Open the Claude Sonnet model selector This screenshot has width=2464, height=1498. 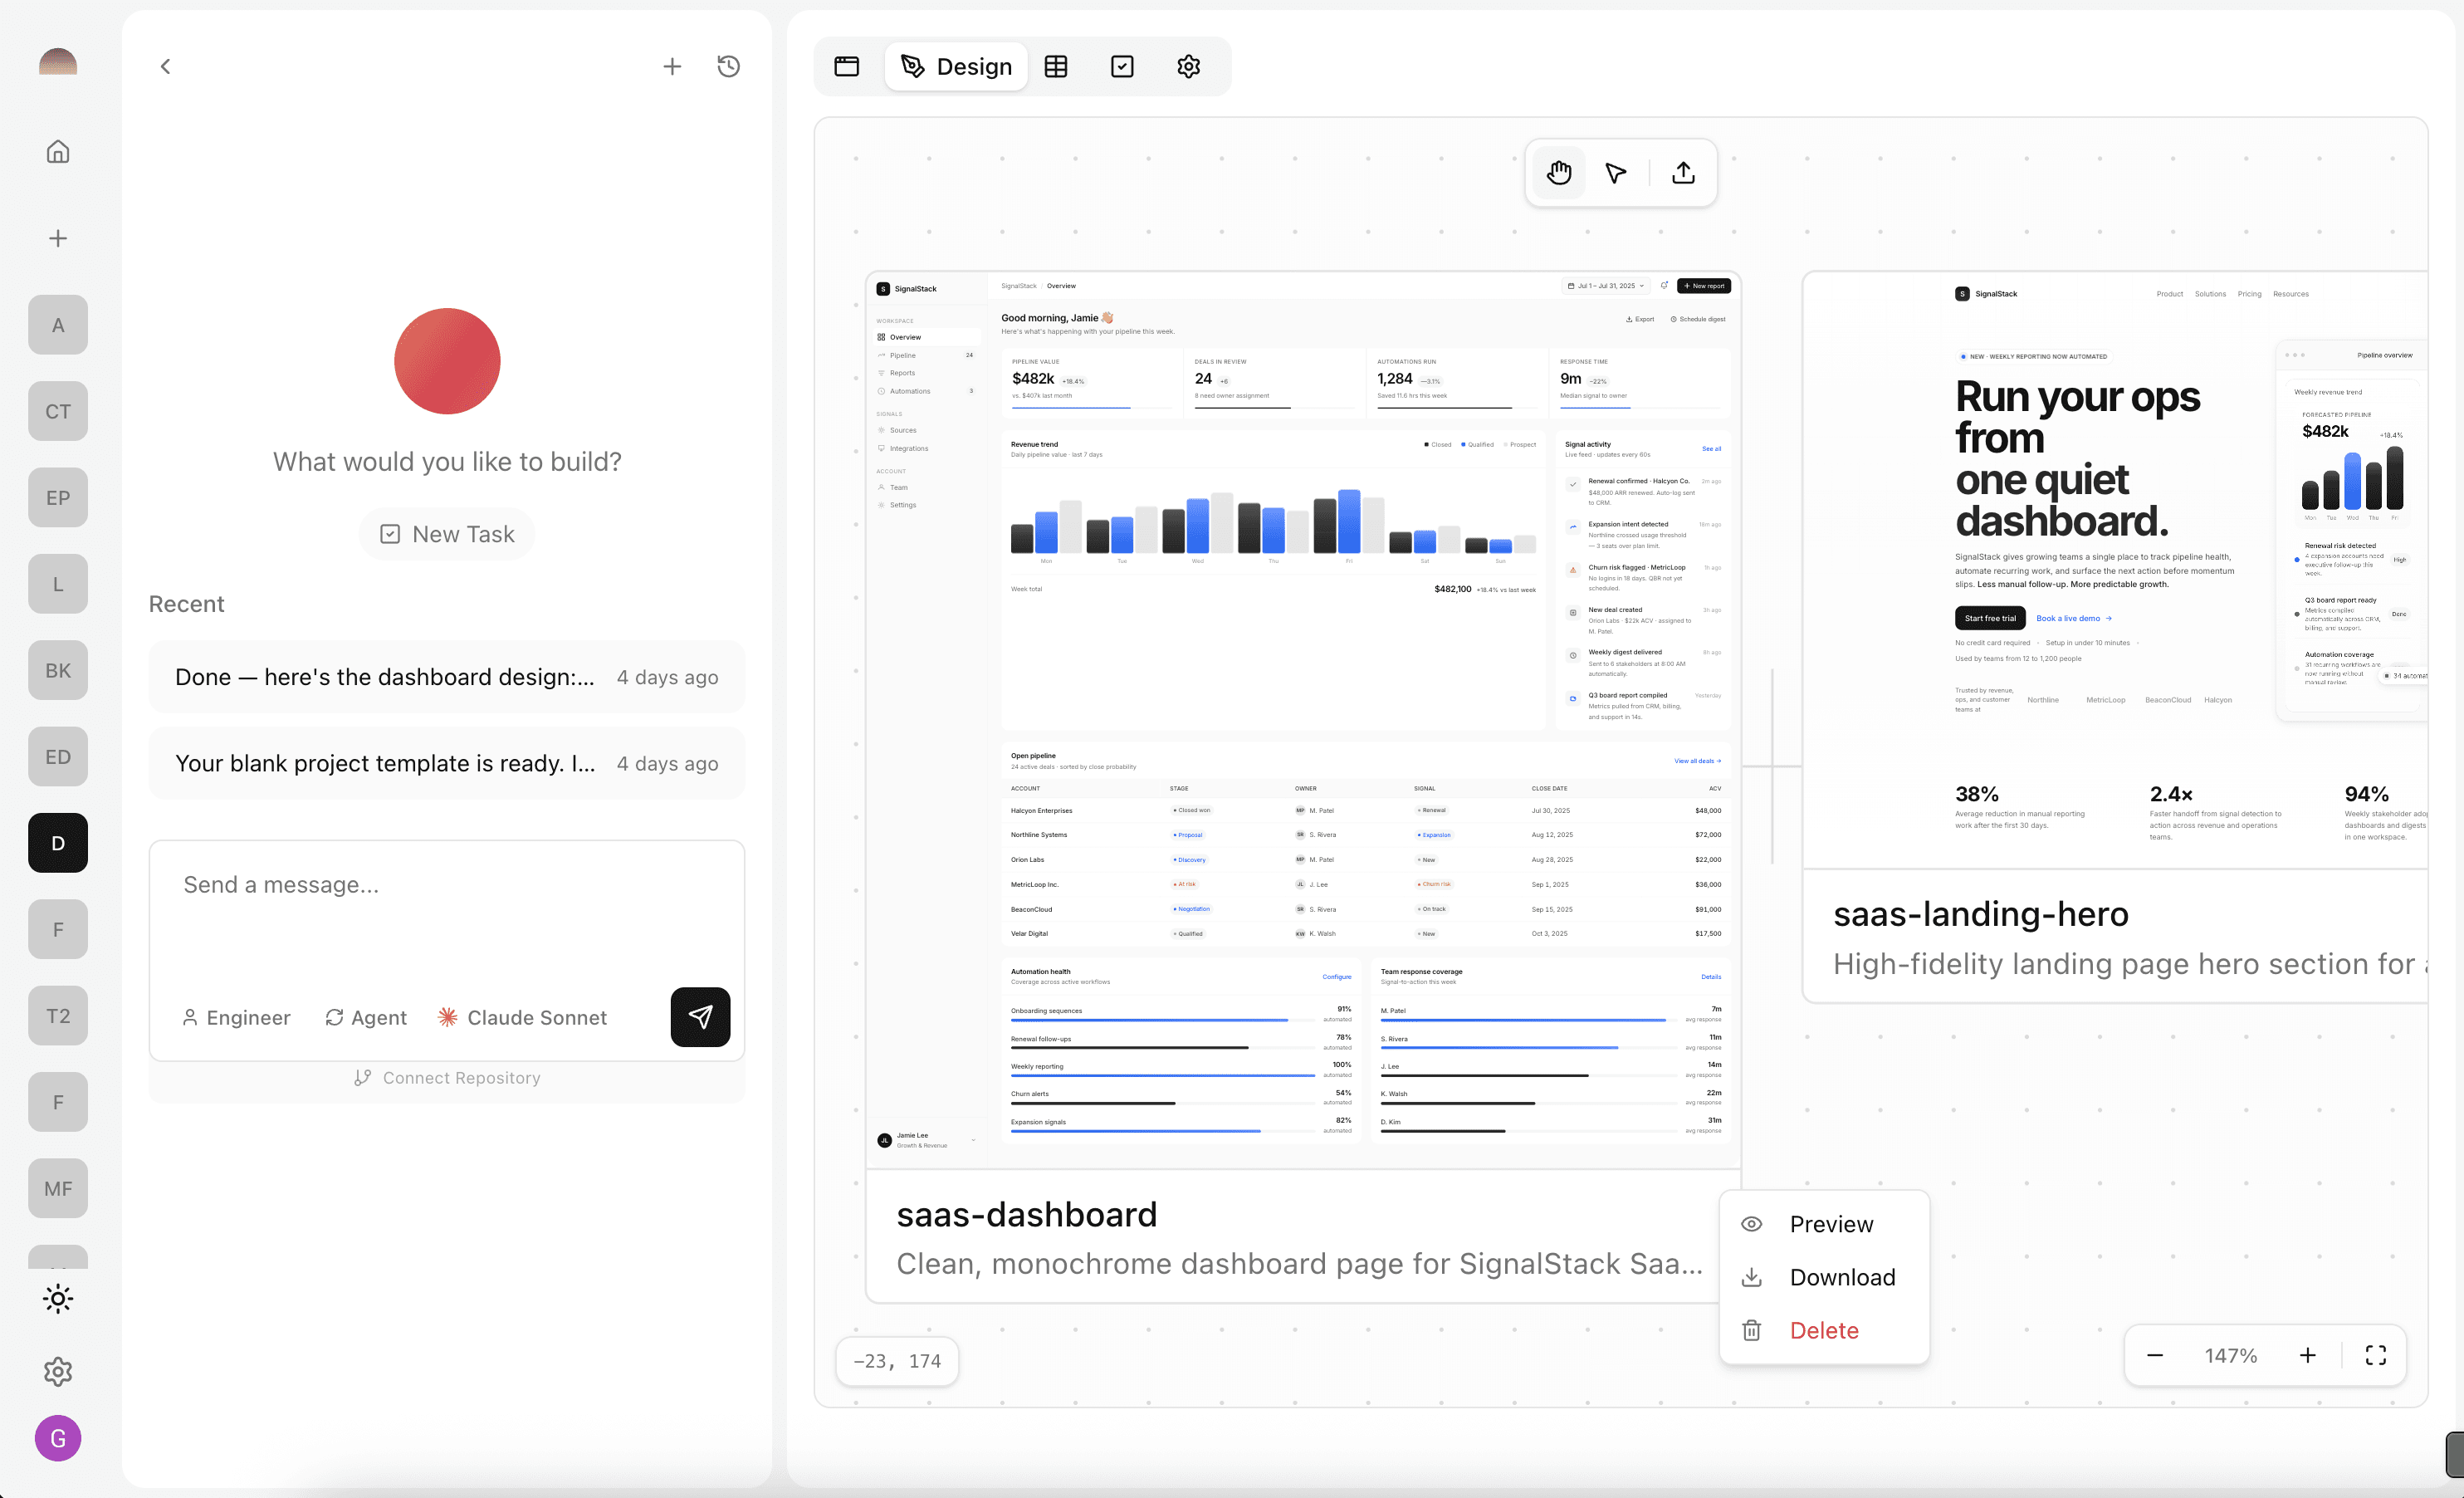pos(522,1017)
